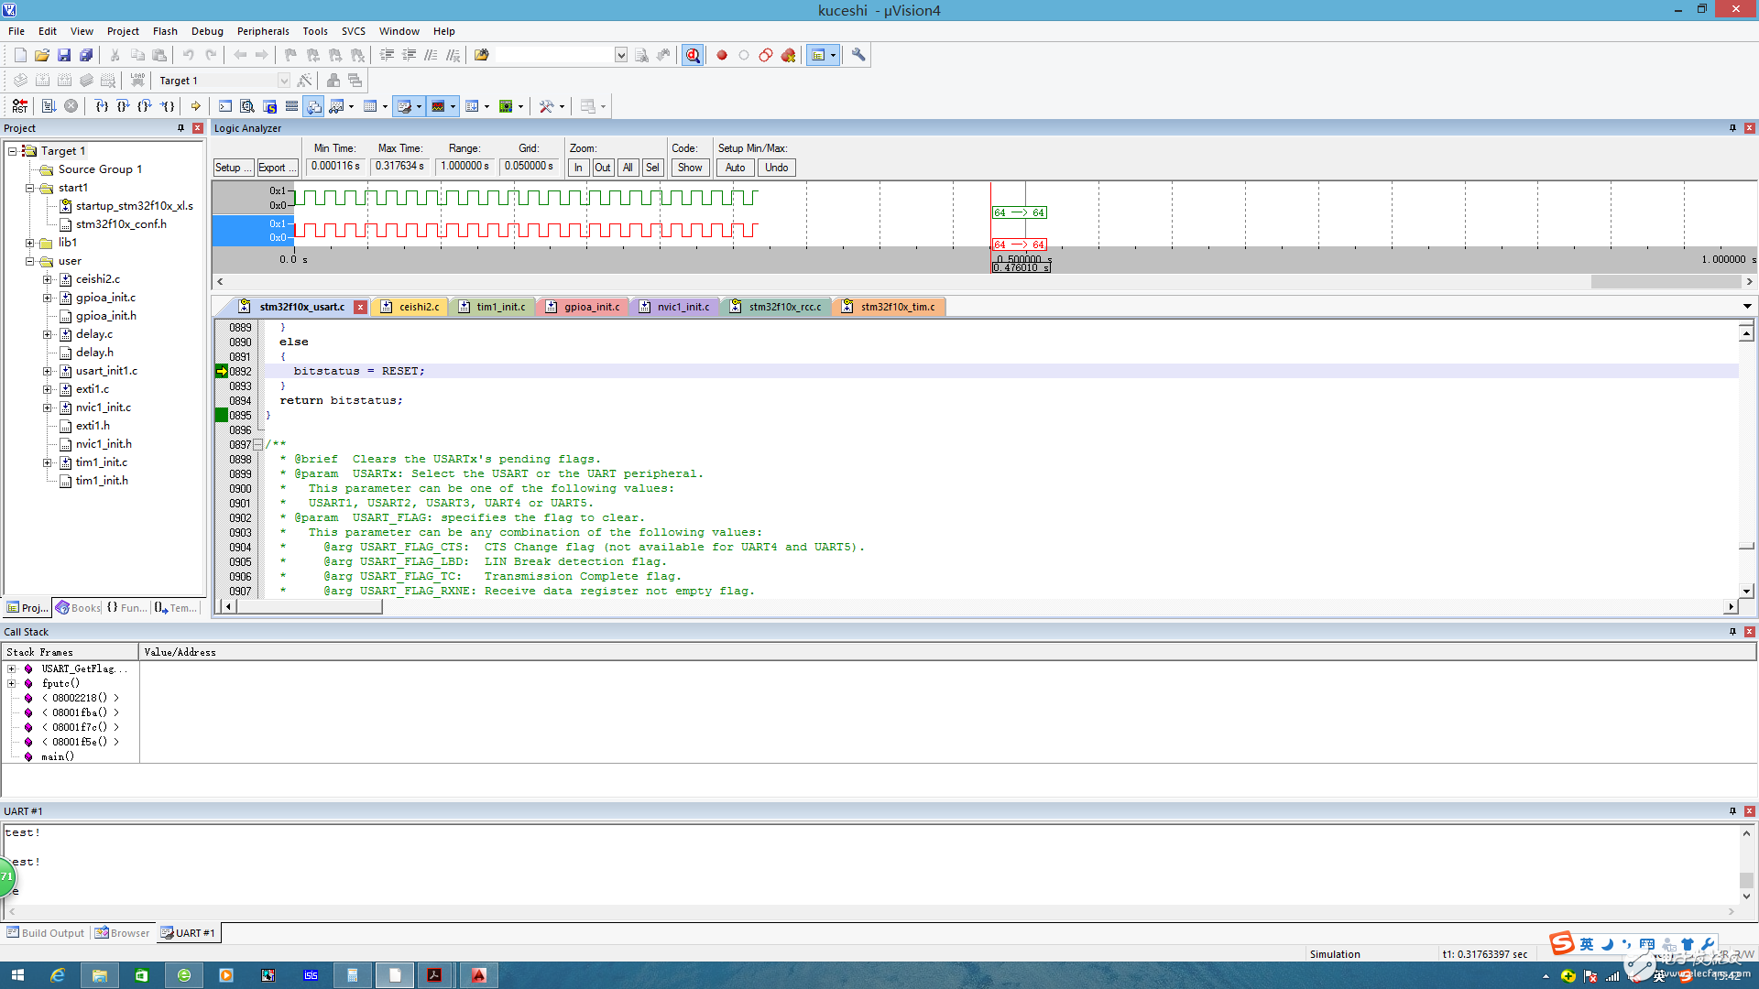Viewport: 1759px width, 989px height.
Task: Open the Peripherals menu
Action: tap(262, 31)
